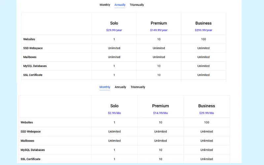Click MySQL Databases label in annual table

pos(35,66)
